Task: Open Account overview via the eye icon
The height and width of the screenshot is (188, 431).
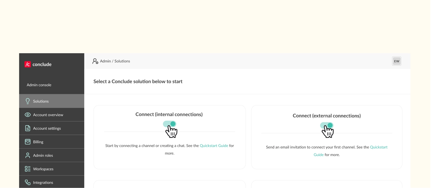Action: point(27,114)
